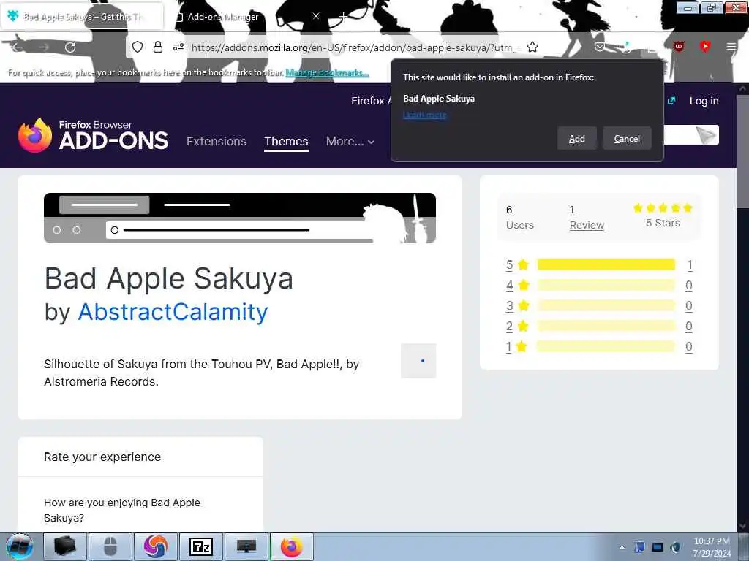
Task: Open 7-Zip from the taskbar
Action: (x=201, y=546)
